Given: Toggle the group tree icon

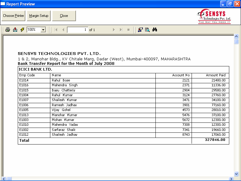Looking at the screenshot, I should tap(140, 30).
